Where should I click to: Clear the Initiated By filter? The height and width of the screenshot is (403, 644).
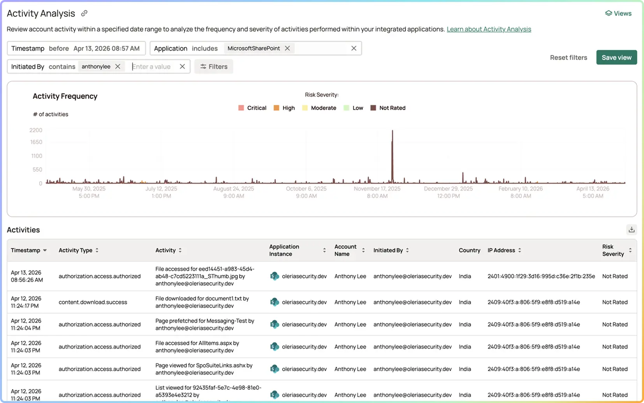pyautogui.click(x=182, y=67)
